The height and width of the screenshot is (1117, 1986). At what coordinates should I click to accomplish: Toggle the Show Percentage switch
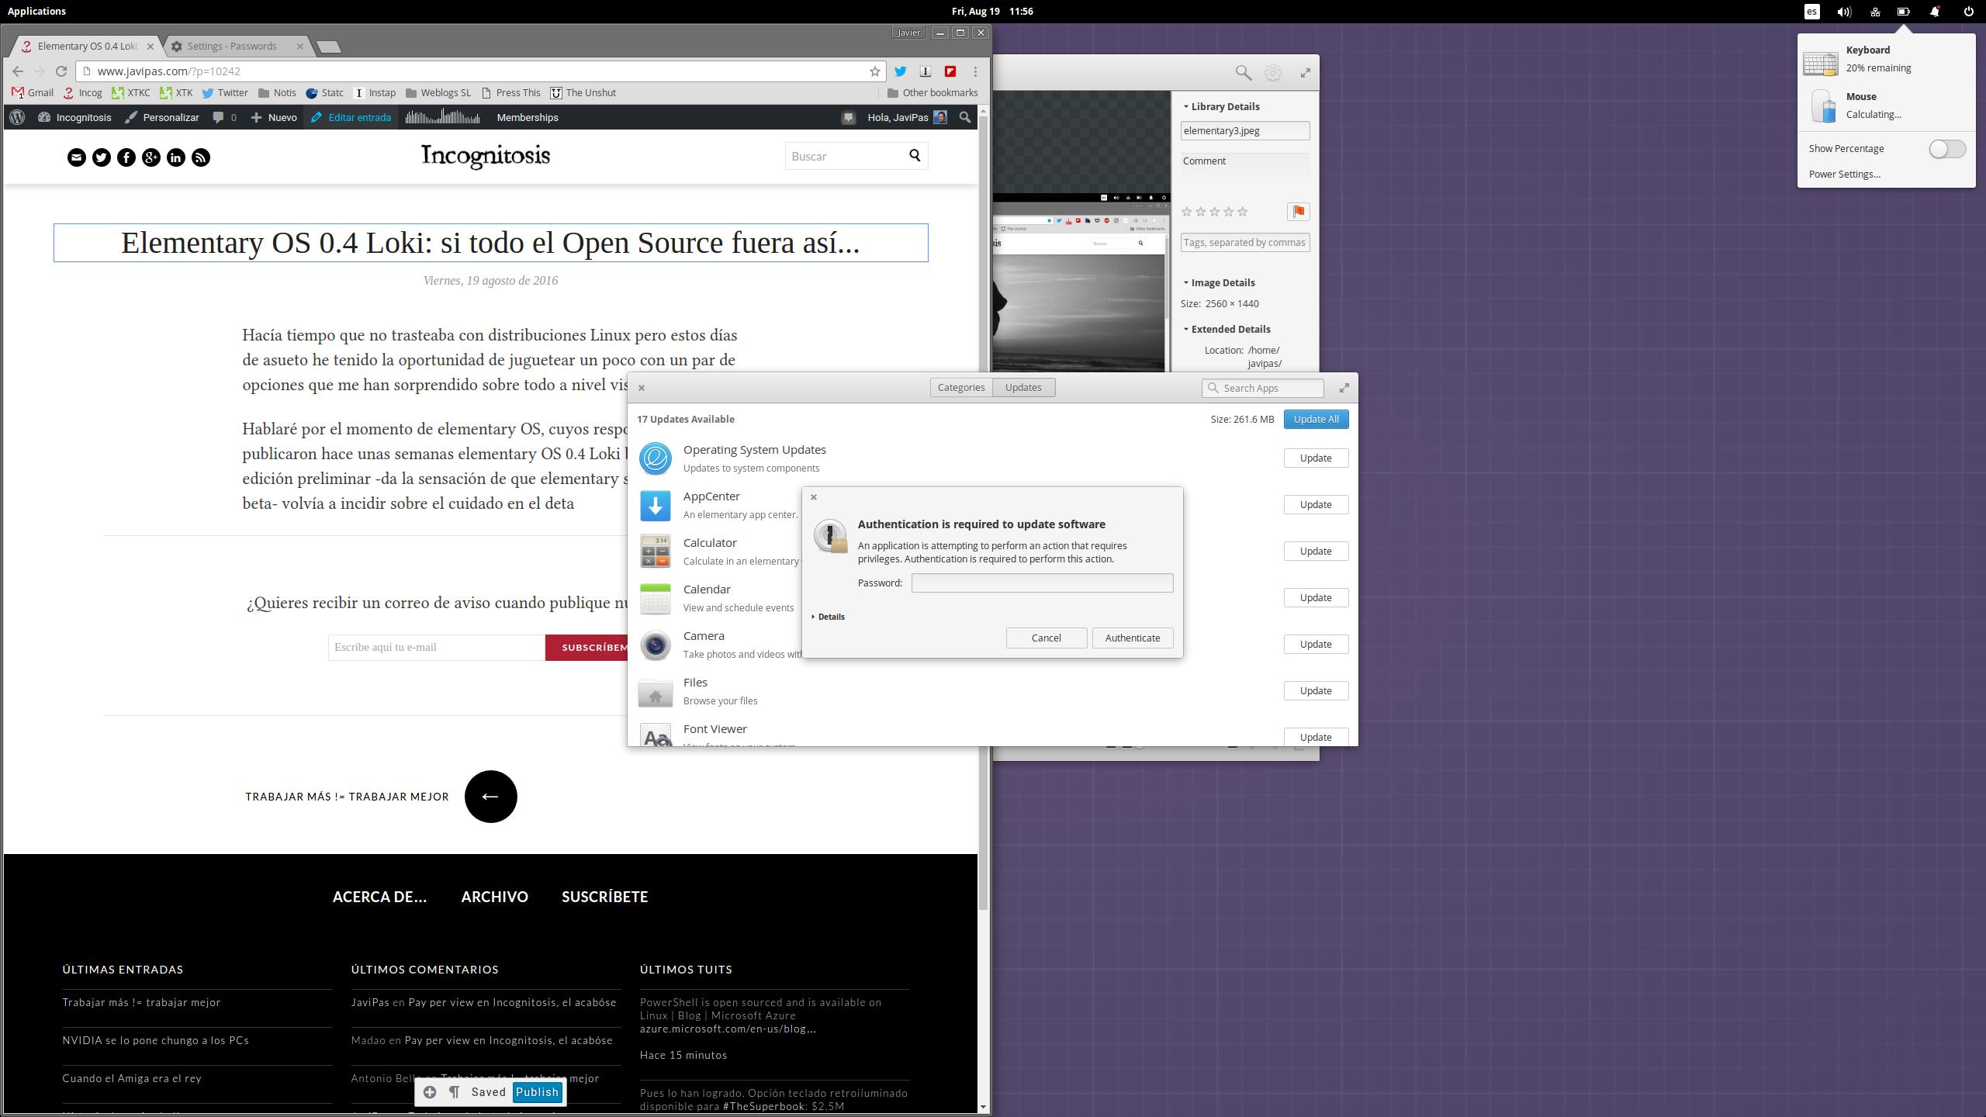click(x=1946, y=149)
